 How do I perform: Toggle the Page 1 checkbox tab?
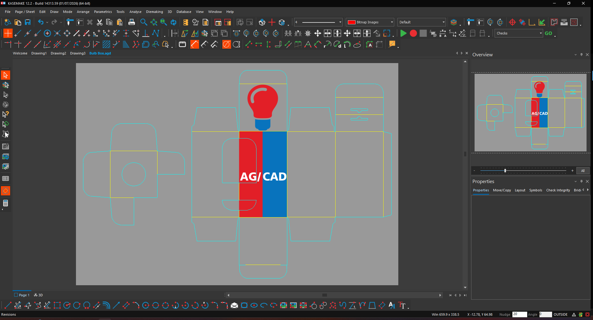coord(22,295)
